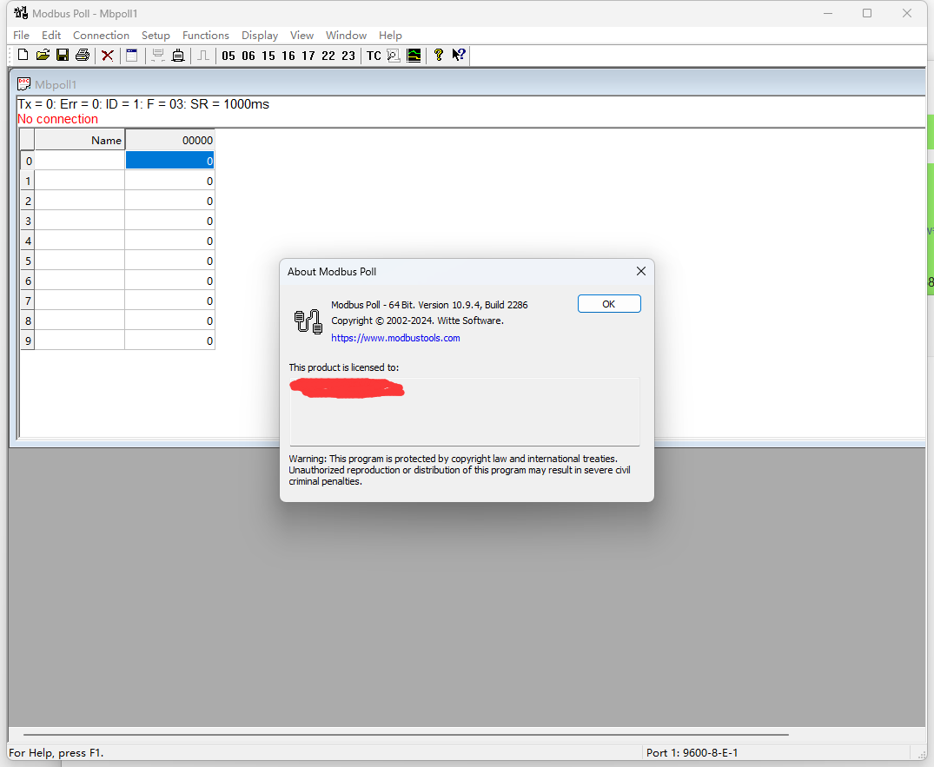This screenshot has width=934, height=767.
Task: Click the Disconnect plug icon
Action: [x=177, y=56]
